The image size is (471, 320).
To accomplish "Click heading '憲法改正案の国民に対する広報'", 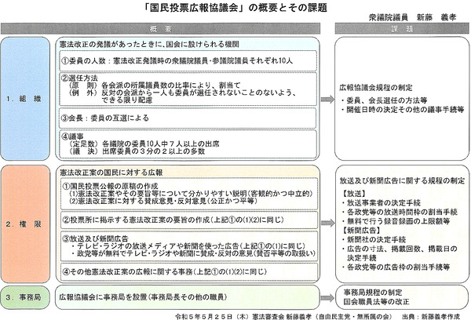I will point(111,173).
